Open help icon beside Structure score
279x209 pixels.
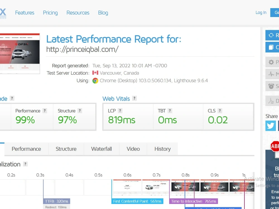[x=80, y=111]
